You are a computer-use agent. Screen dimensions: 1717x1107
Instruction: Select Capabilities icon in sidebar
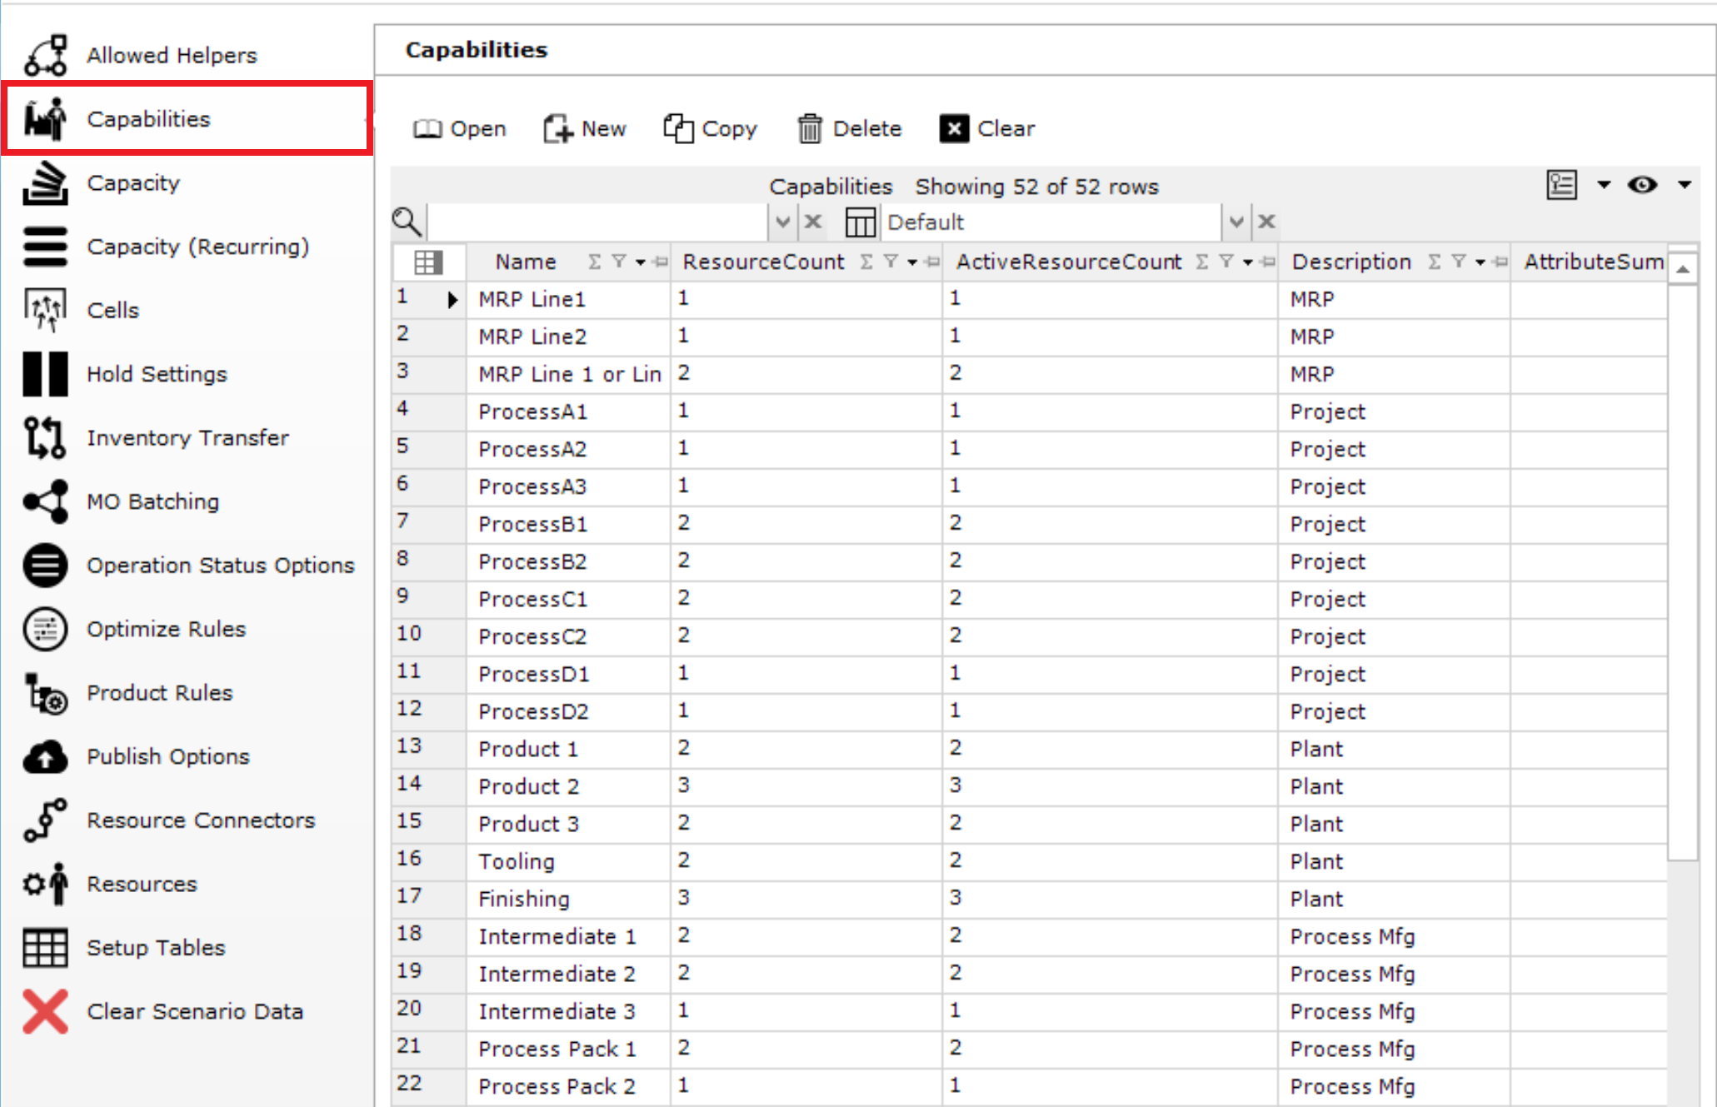[45, 118]
